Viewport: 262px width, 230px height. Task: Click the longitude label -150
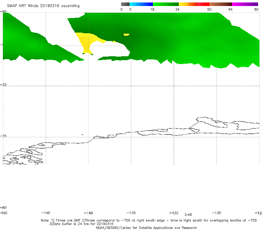pyautogui.click(x=4, y=213)
